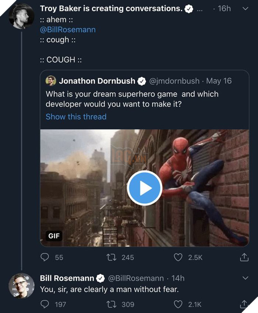Share Troy Baker's tweet
The height and width of the screenshot is (313, 258).
click(244, 257)
